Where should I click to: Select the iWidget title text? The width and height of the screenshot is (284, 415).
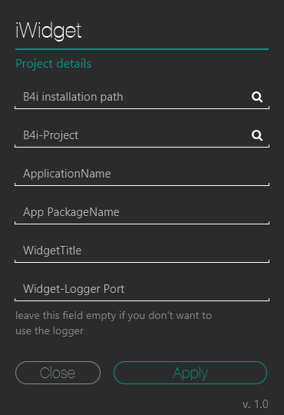pos(48,32)
